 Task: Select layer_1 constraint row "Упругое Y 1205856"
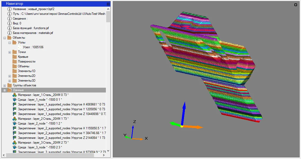point(61,109)
